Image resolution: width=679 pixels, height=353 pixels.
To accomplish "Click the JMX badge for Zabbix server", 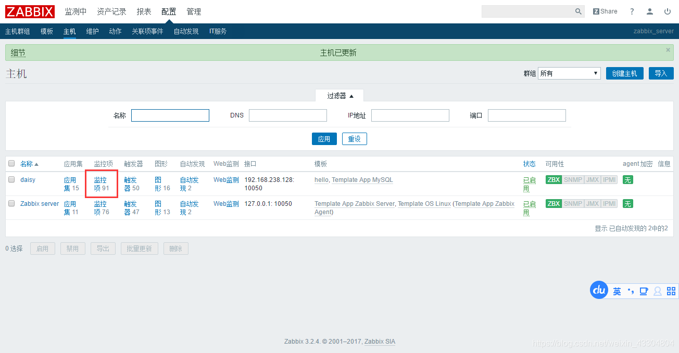I will point(592,204).
